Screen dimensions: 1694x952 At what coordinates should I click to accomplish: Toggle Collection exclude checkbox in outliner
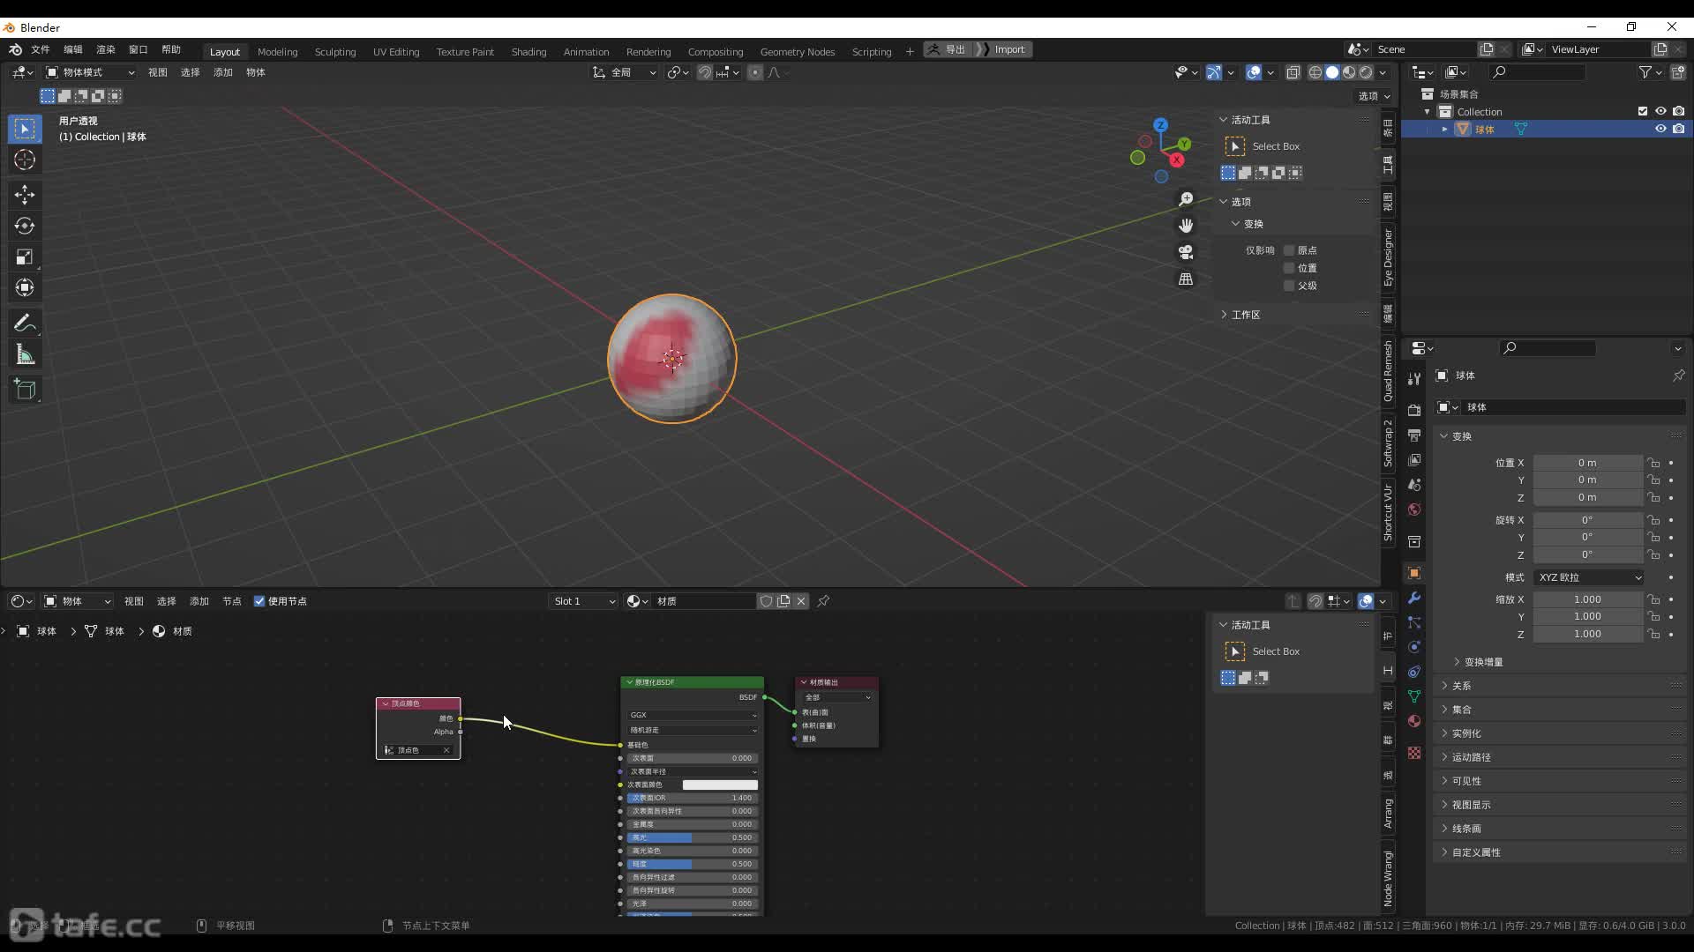click(x=1643, y=111)
